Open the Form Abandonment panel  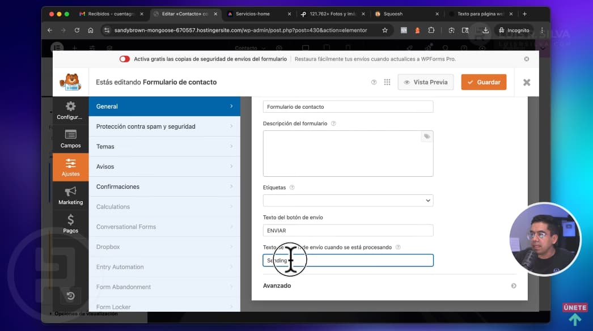pos(164,287)
